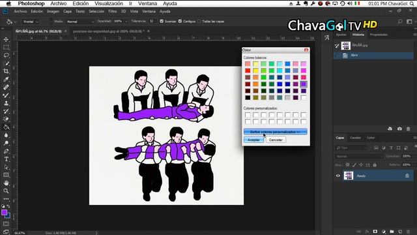Image resolution: width=417 pixels, height=235 pixels.
Task: Open the extra tools ellipsis
Action: (x=6, y=198)
